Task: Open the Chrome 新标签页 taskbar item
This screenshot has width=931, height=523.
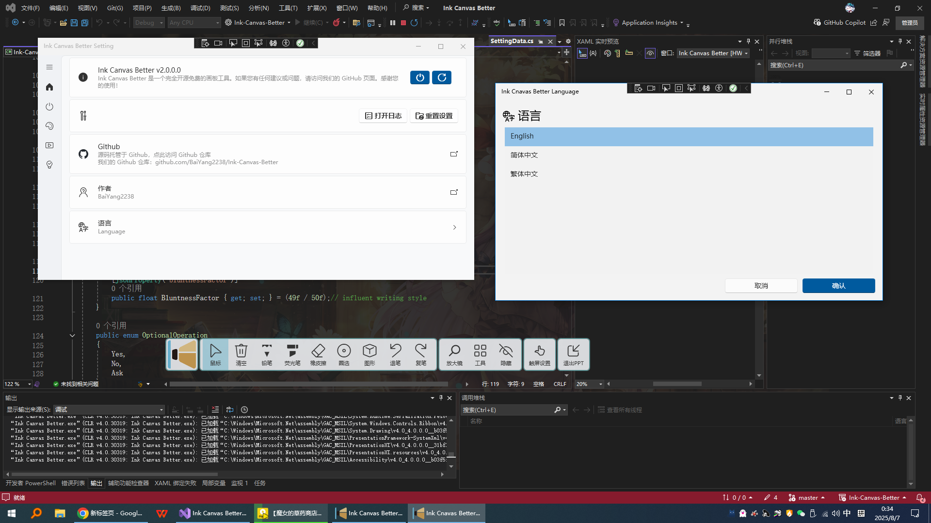Action: pyautogui.click(x=111, y=513)
